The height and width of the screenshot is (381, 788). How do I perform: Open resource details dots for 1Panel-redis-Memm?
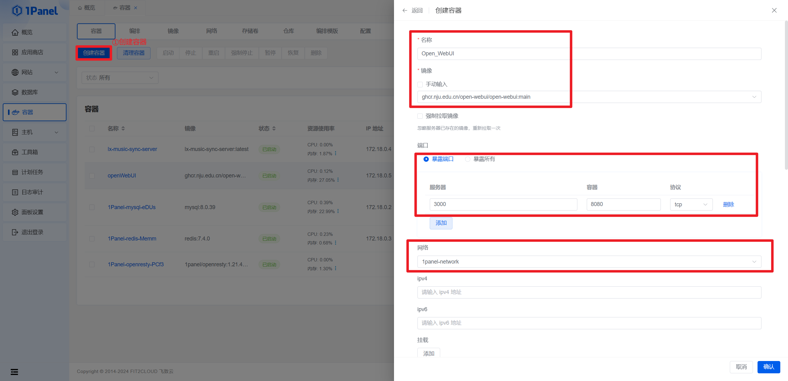click(x=336, y=243)
